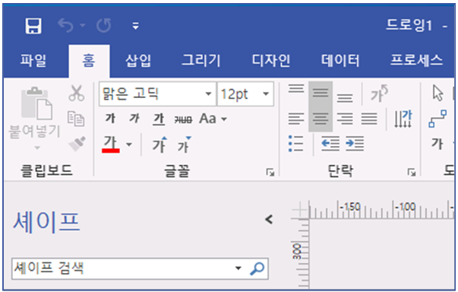The width and height of the screenshot is (458, 292).
Task: Click the rotate text 가 icon
Action: (379, 94)
